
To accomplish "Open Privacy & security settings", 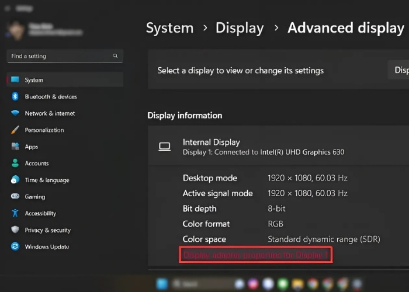I will pos(47,230).
